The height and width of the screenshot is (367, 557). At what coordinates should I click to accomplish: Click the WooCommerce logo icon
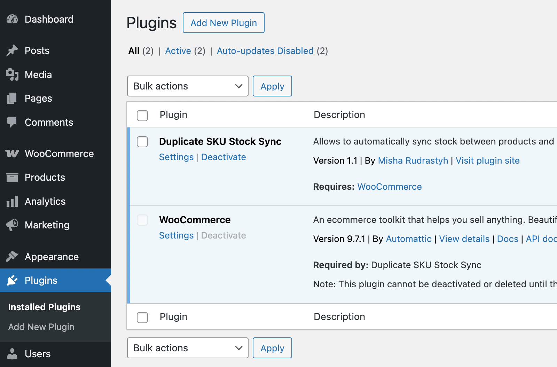[x=12, y=154]
